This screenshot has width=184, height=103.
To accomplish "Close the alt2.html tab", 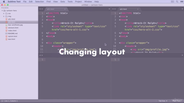I will click(x=138, y=9).
